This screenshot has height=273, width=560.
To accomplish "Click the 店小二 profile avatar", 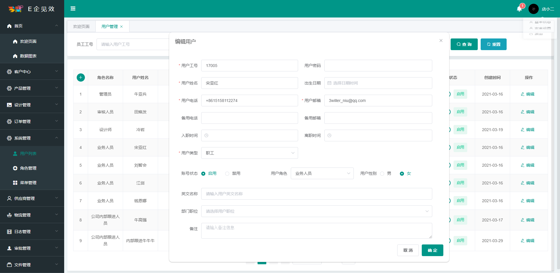I will 533,9.
